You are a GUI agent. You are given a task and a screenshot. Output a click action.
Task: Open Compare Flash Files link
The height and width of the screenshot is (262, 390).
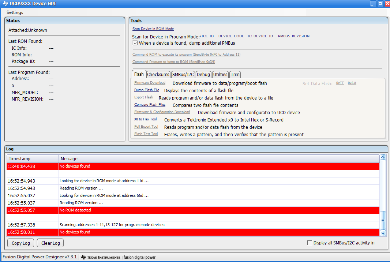coord(150,105)
